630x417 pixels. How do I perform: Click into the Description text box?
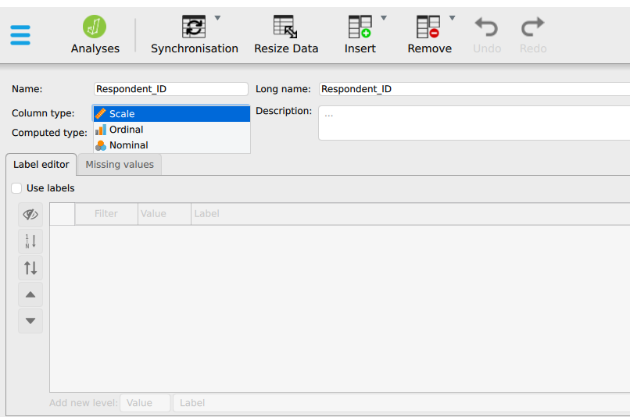[474, 123]
